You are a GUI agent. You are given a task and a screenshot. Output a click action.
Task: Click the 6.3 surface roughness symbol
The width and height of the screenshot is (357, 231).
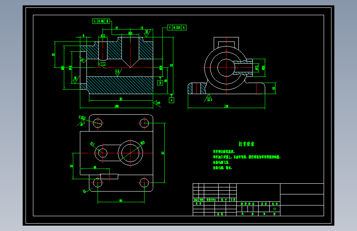coord(102,64)
